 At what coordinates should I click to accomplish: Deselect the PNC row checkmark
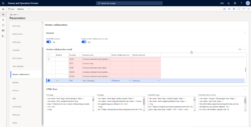tap(49, 81)
